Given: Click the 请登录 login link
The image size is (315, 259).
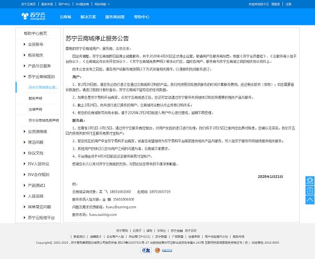Looking at the screenshot, I should point(276,4).
